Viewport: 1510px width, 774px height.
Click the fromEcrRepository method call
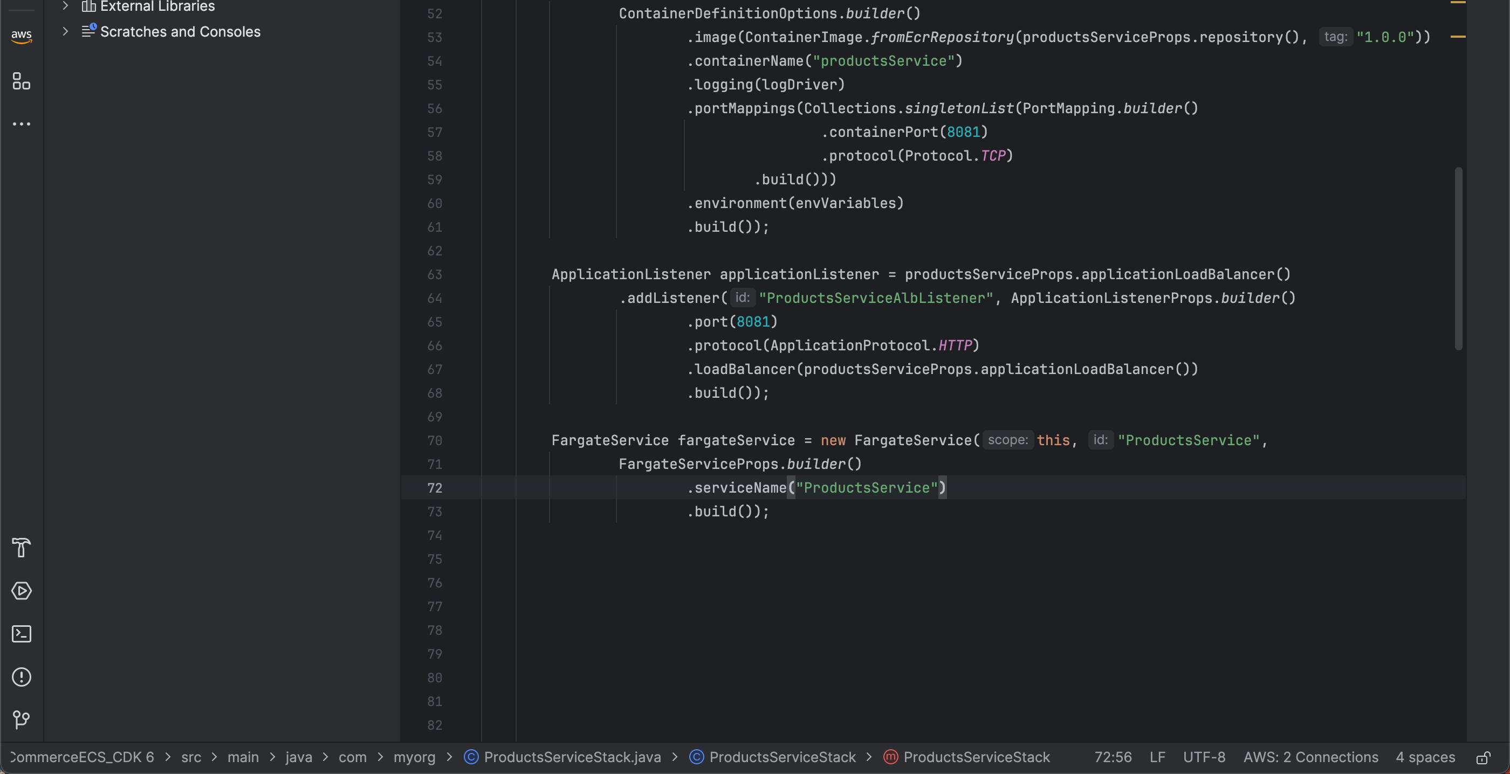click(x=942, y=38)
